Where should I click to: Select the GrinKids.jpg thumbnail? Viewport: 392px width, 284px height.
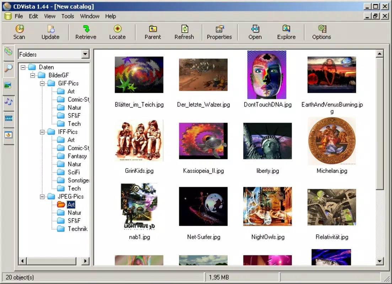point(139,141)
